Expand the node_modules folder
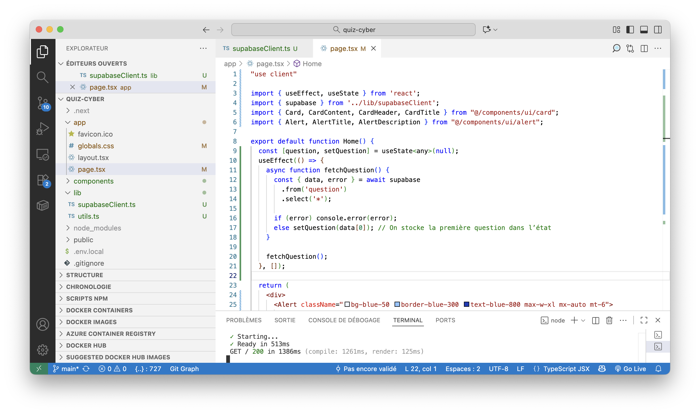 click(x=97, y=228)
